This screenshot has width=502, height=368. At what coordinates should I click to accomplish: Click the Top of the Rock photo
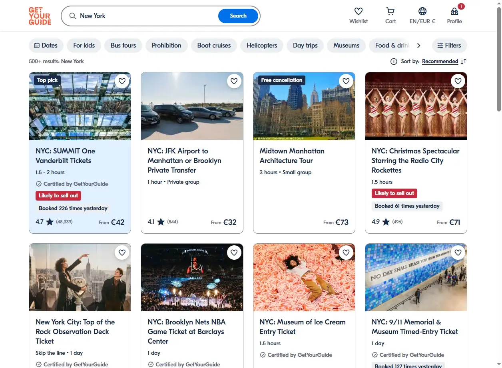[80, 277]
